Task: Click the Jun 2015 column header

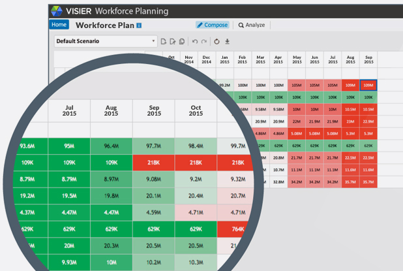Action: click(314, 59)
